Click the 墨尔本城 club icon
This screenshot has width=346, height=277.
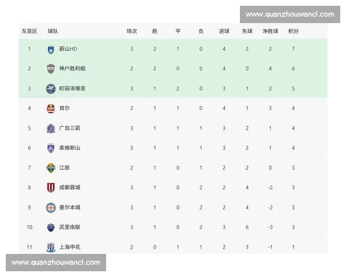[51, 207]
